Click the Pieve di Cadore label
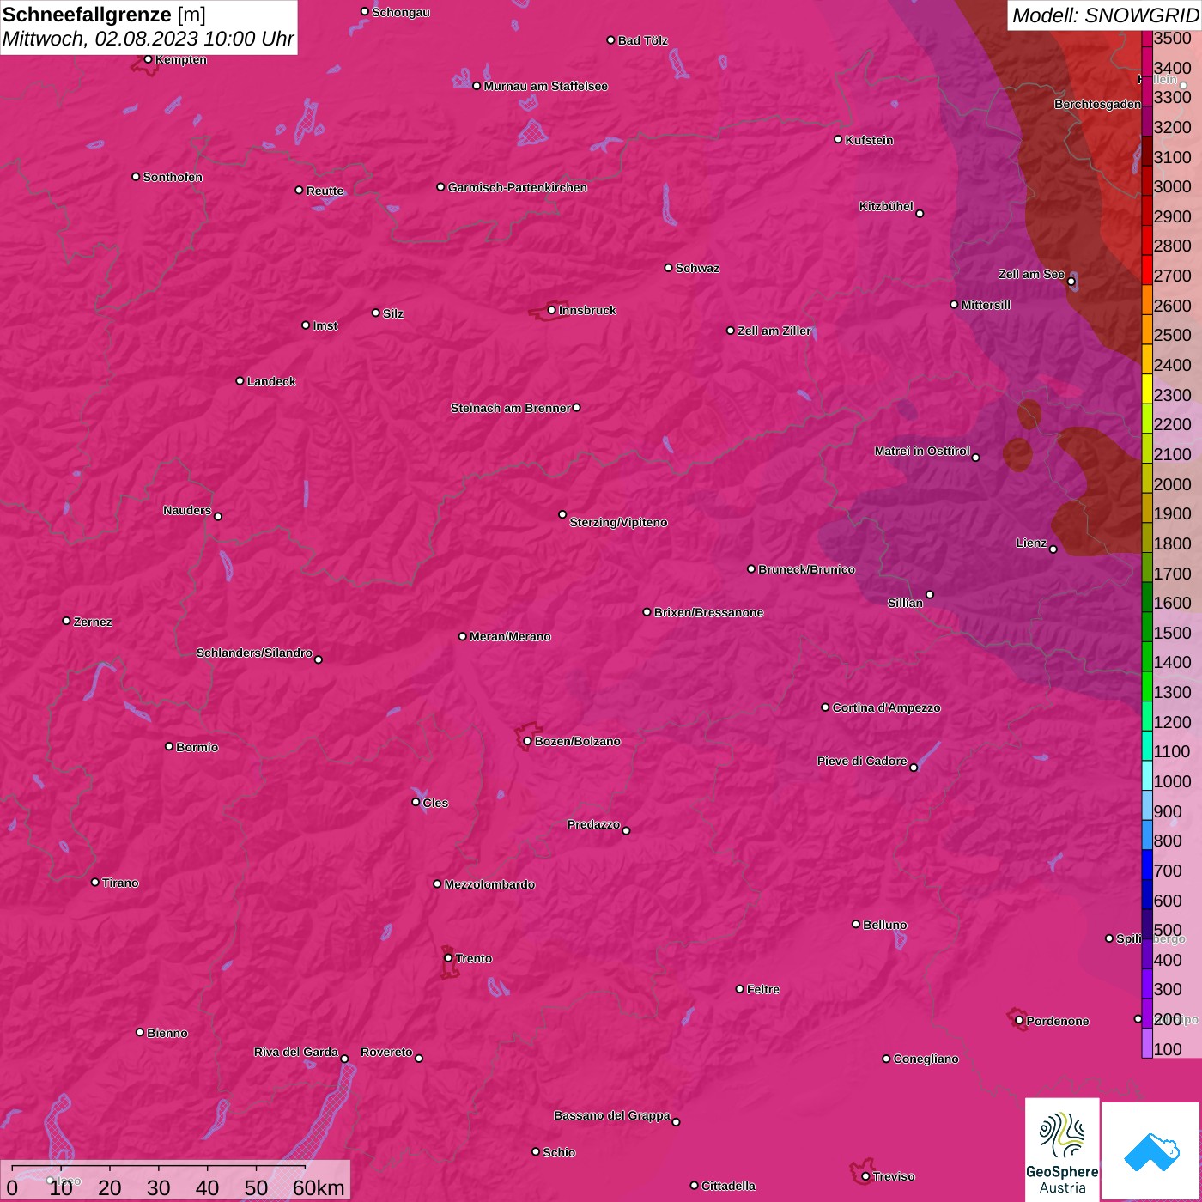Image resolution: width=1202 pixels, height=1202 pixels. click(x=862, y=761)
